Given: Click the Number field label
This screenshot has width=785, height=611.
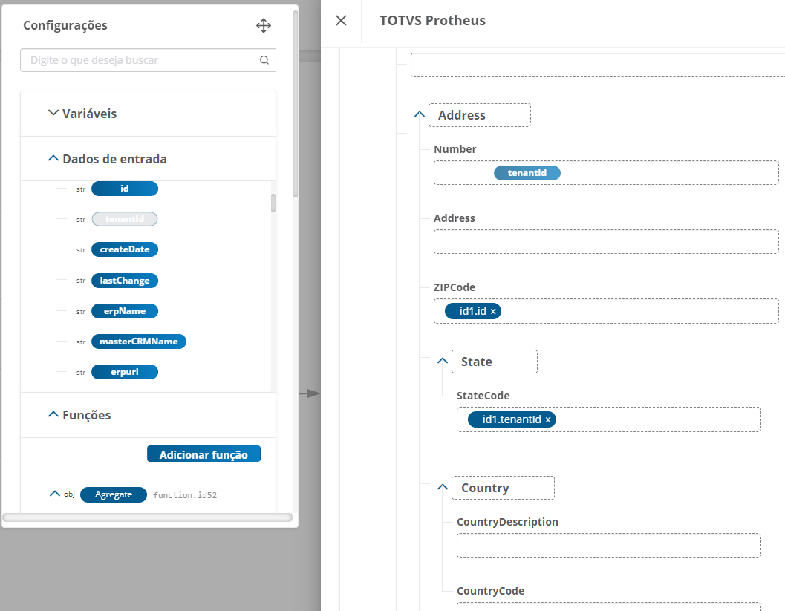Looking at the screenshot, I should coord(455,149).
